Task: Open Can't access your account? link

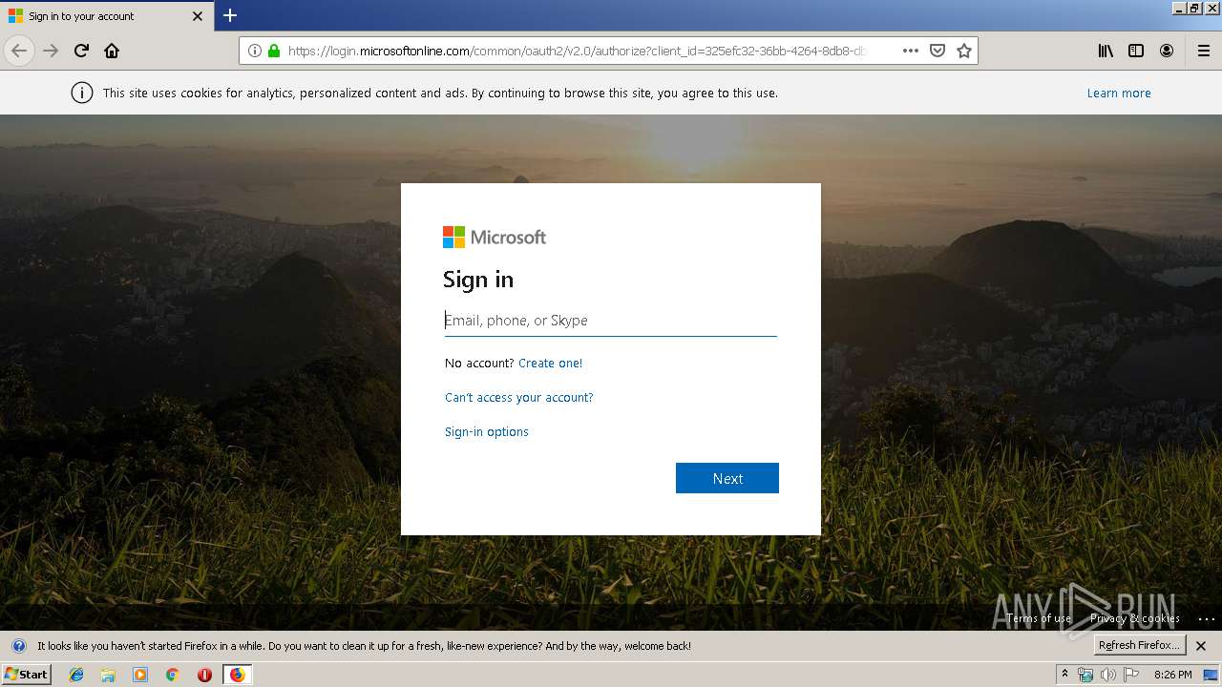Action: pos(518,397)
